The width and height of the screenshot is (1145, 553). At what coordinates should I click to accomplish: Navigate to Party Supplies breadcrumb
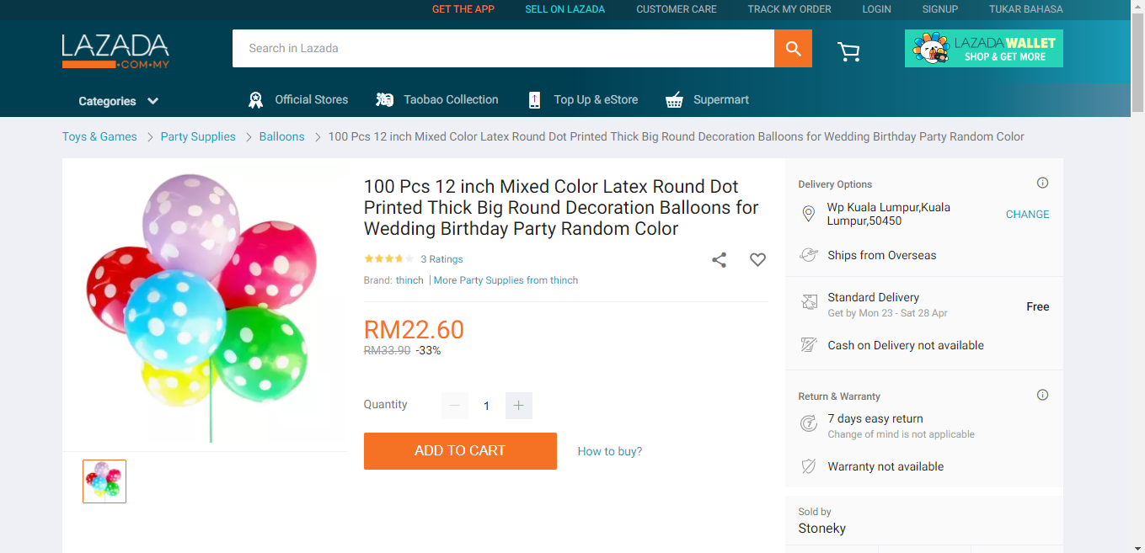198,136
